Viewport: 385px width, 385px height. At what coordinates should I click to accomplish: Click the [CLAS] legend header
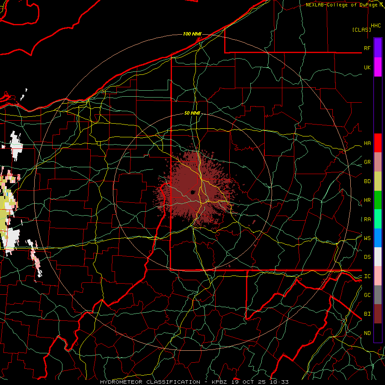tap(361, 30)
